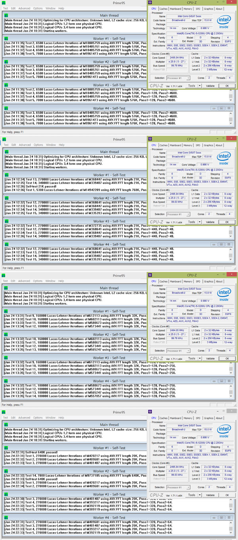This screenshot has height=540, width=238.
Task: Click Prime95 app icon in title bar of 11:3x capture
Action: click(4, 3)
